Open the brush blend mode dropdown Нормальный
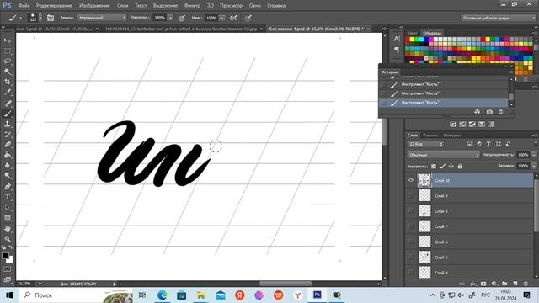539x303 pixels. (x=102, y=18)
